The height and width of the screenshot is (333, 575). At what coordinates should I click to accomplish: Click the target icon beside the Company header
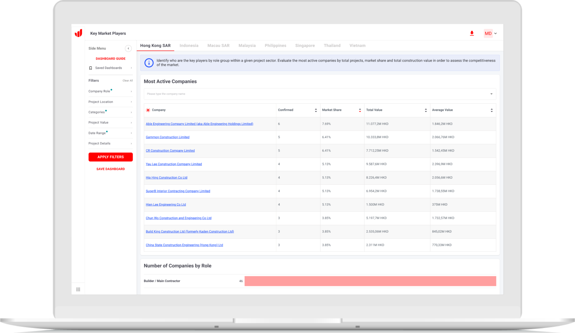tap(148, 110)
